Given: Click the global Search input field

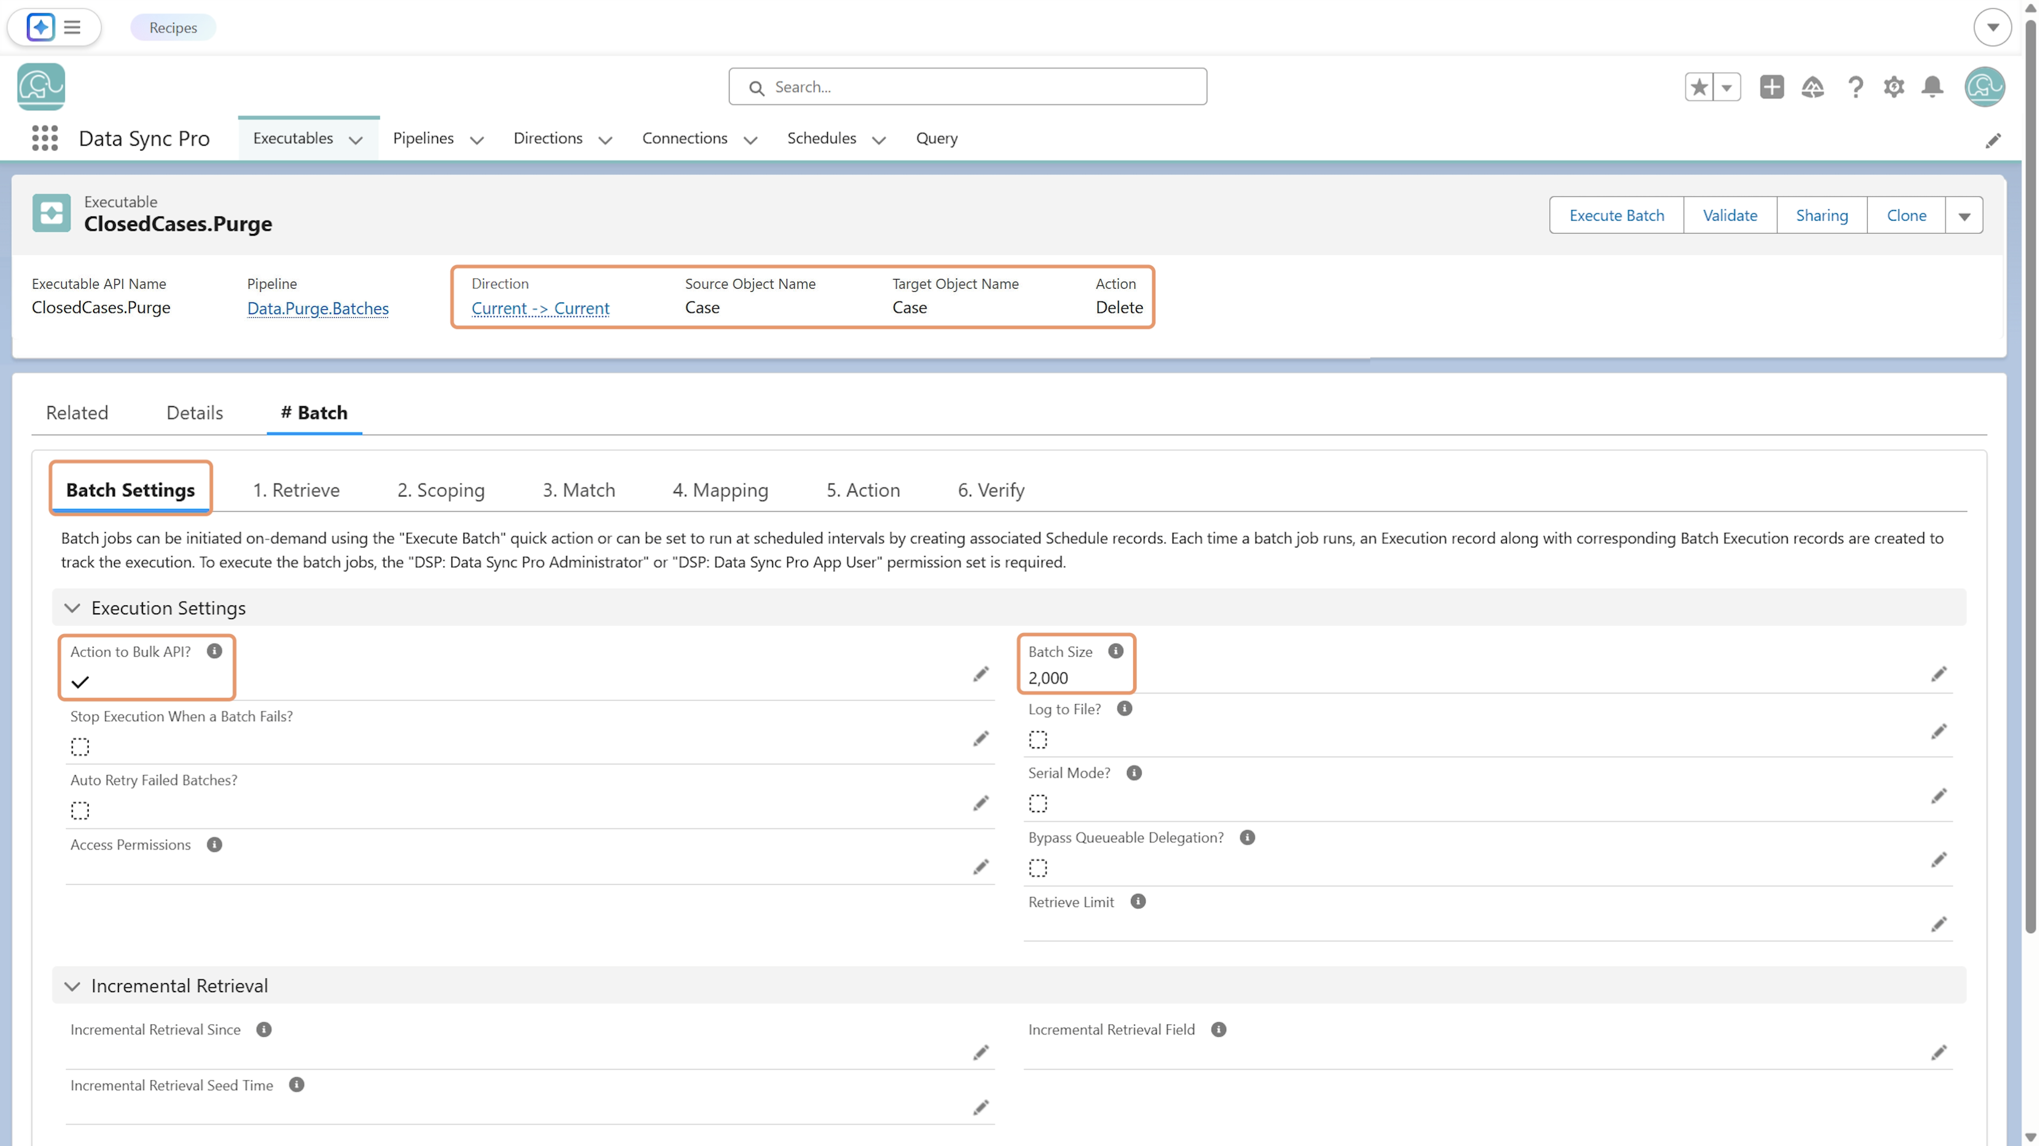Looking at the screenshot, I should pos(967,86).
